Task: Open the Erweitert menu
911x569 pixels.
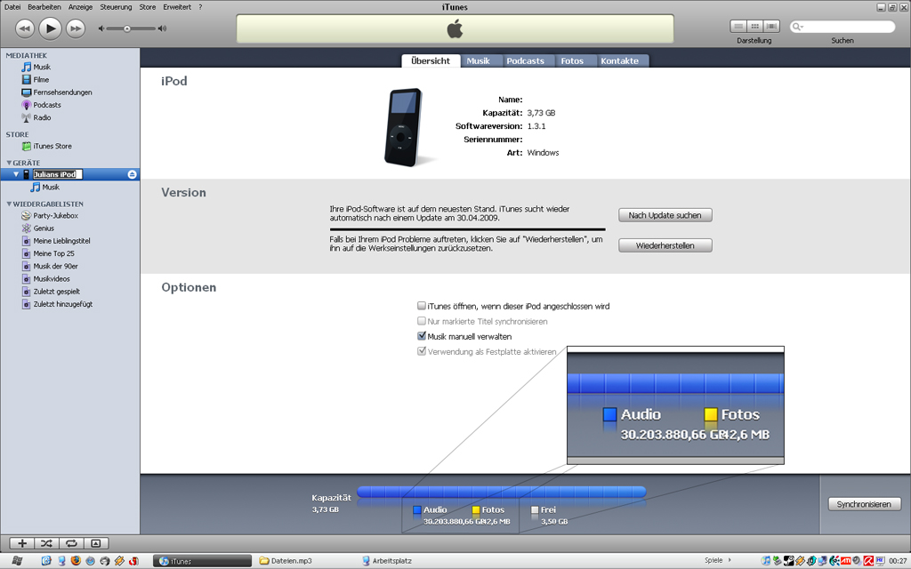Action: [177, 7]
